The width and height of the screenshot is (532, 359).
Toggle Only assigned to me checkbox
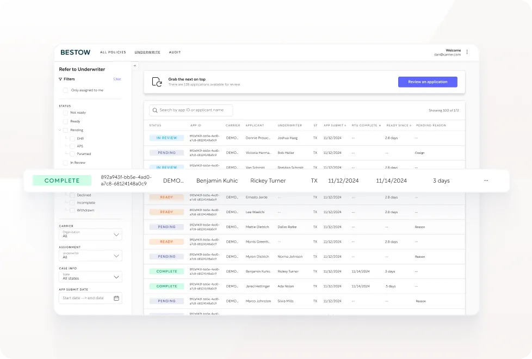(65, 90)
